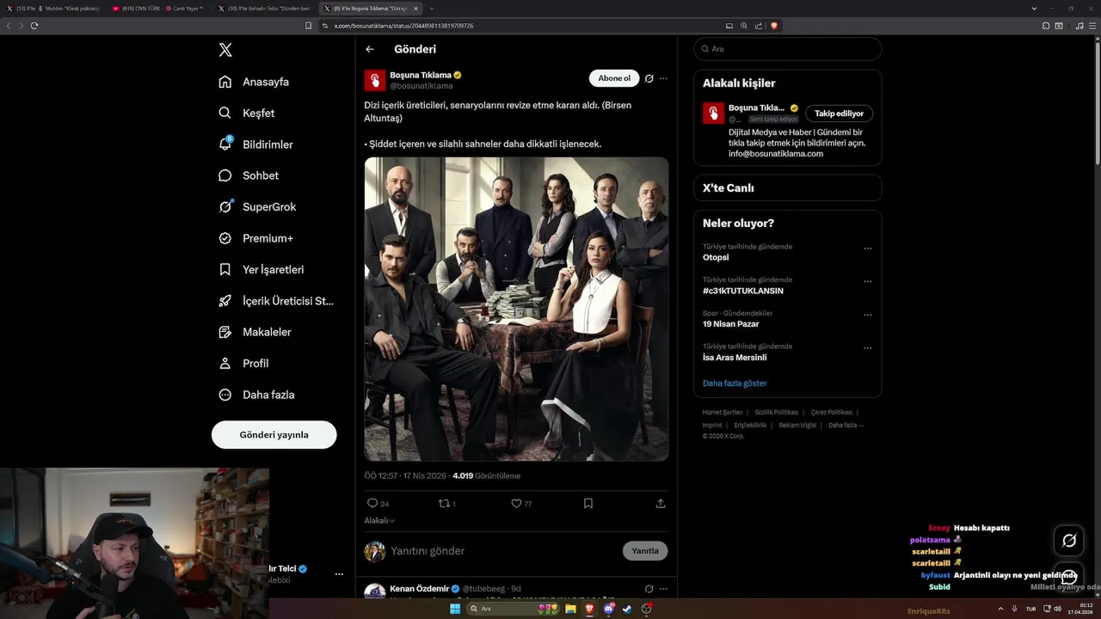The height and width of the screenshot is (619, 1101).
Task: Open post options three dots by Abone ol
Action: [x=663, y=78]
